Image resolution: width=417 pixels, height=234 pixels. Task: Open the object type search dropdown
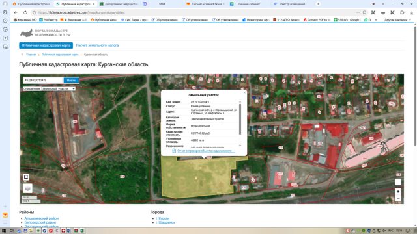coord(49,88)
